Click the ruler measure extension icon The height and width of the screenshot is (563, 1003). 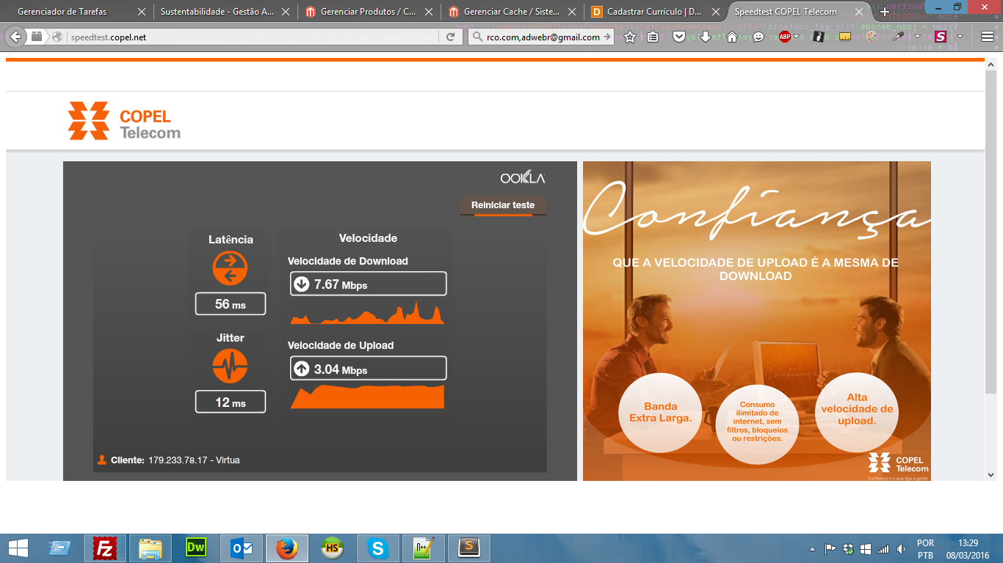coord(845,37)
